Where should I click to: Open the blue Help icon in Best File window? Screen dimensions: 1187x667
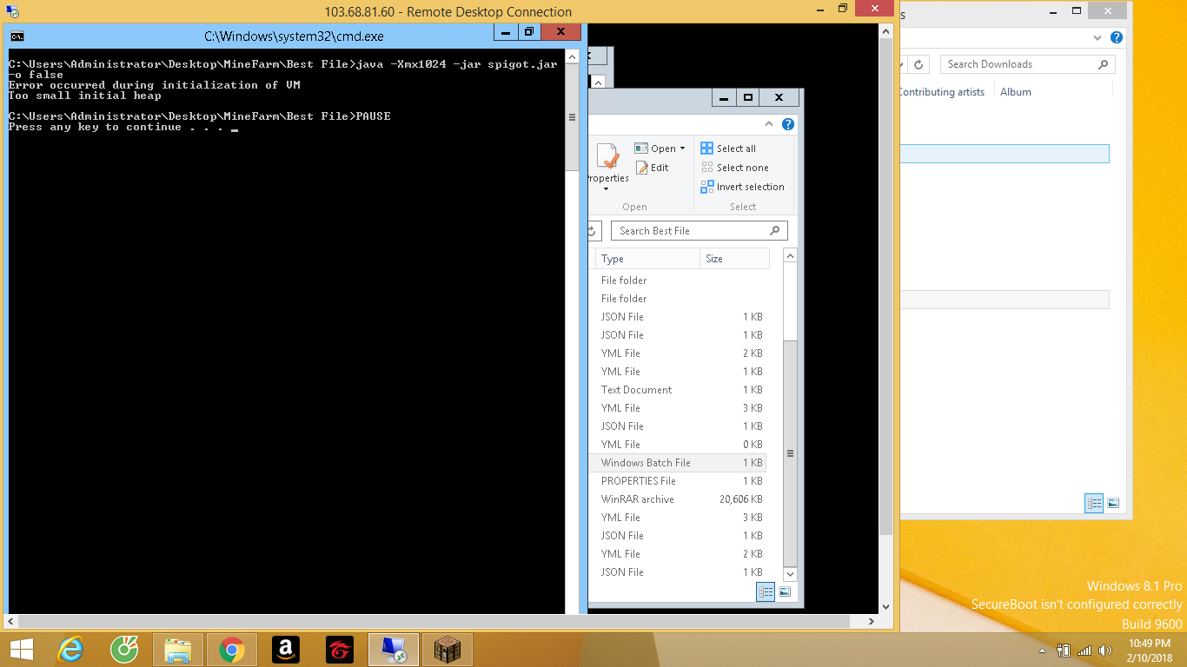click(x=787, y=124)
